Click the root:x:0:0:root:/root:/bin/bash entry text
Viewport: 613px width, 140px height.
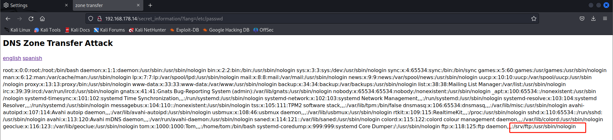pos(41,70)
